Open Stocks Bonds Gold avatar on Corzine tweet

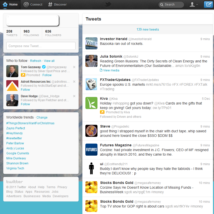click(x=91, y=187)
